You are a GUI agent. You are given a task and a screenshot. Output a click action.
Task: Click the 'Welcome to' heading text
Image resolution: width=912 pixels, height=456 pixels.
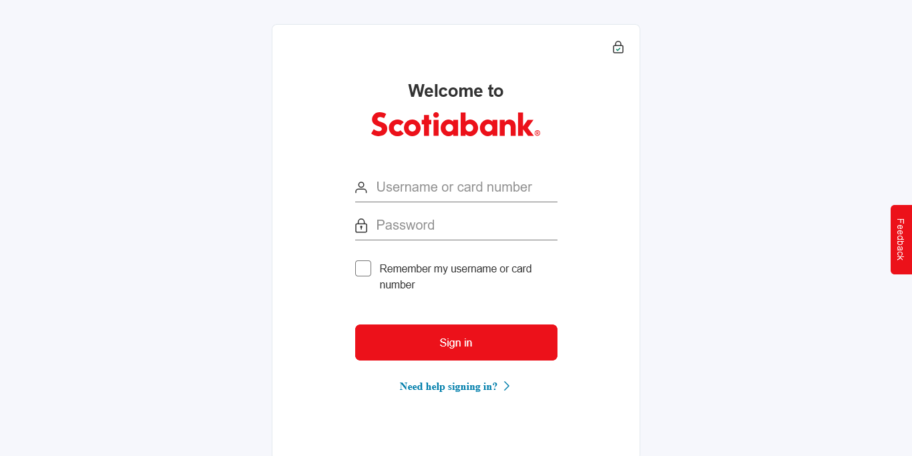point(456,91)
